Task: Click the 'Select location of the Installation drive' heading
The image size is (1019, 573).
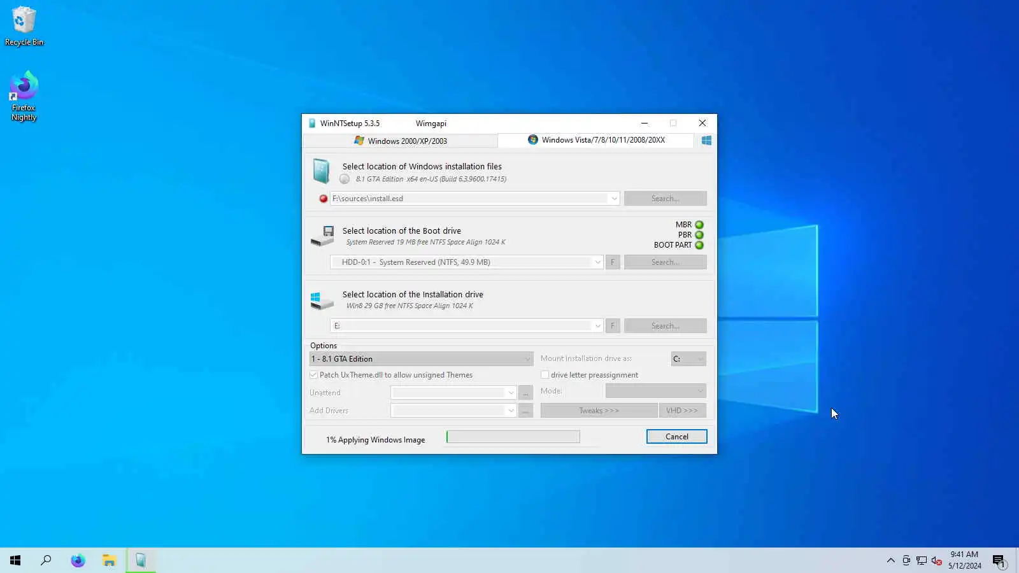Action: pyautogui.click(x=413, y=295)
